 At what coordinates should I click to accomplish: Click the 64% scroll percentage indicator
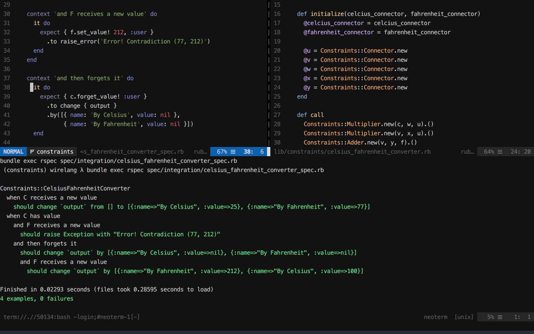(x=489, y=151)
